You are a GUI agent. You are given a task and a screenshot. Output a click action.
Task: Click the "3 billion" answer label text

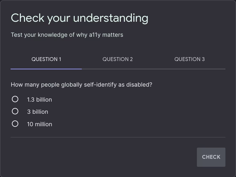point(38,112)
